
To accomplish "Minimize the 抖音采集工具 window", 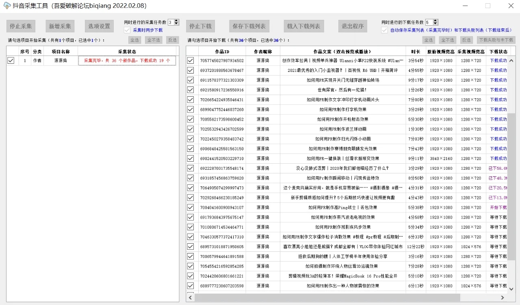I will click(x=465, y=6).
